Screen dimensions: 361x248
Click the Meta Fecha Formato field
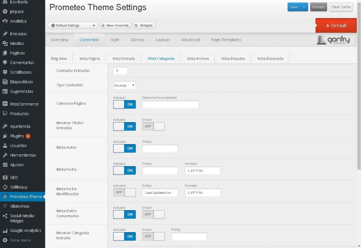click(x=202, y=171)
